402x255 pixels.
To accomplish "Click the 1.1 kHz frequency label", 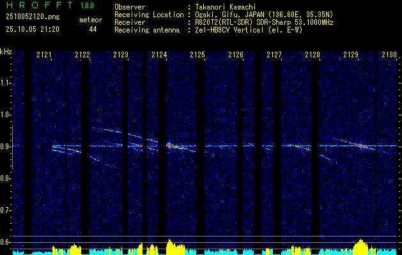I will point(5,83).
